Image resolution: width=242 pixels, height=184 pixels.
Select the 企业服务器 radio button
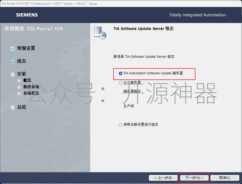tap(120, 83)
